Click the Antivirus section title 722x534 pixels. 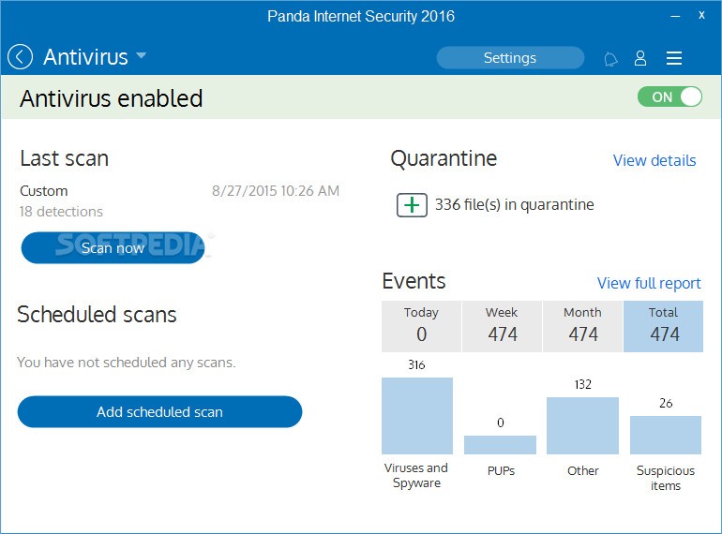(x=85, y=57)
